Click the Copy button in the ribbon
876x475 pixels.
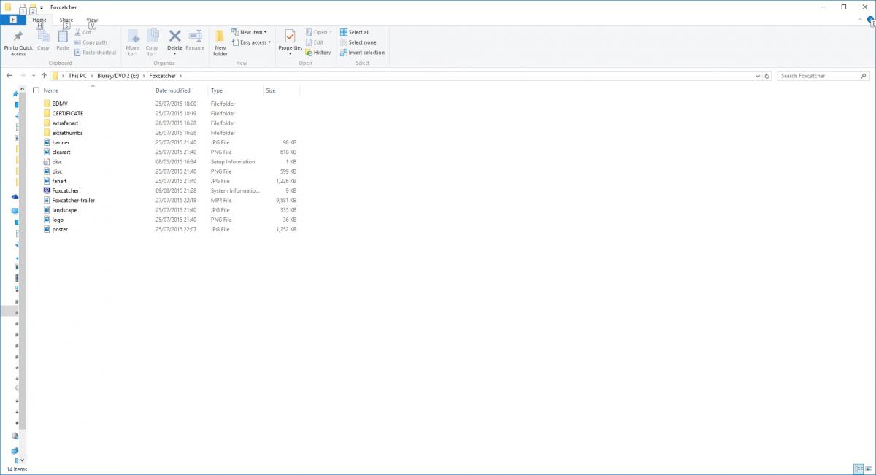43,41
